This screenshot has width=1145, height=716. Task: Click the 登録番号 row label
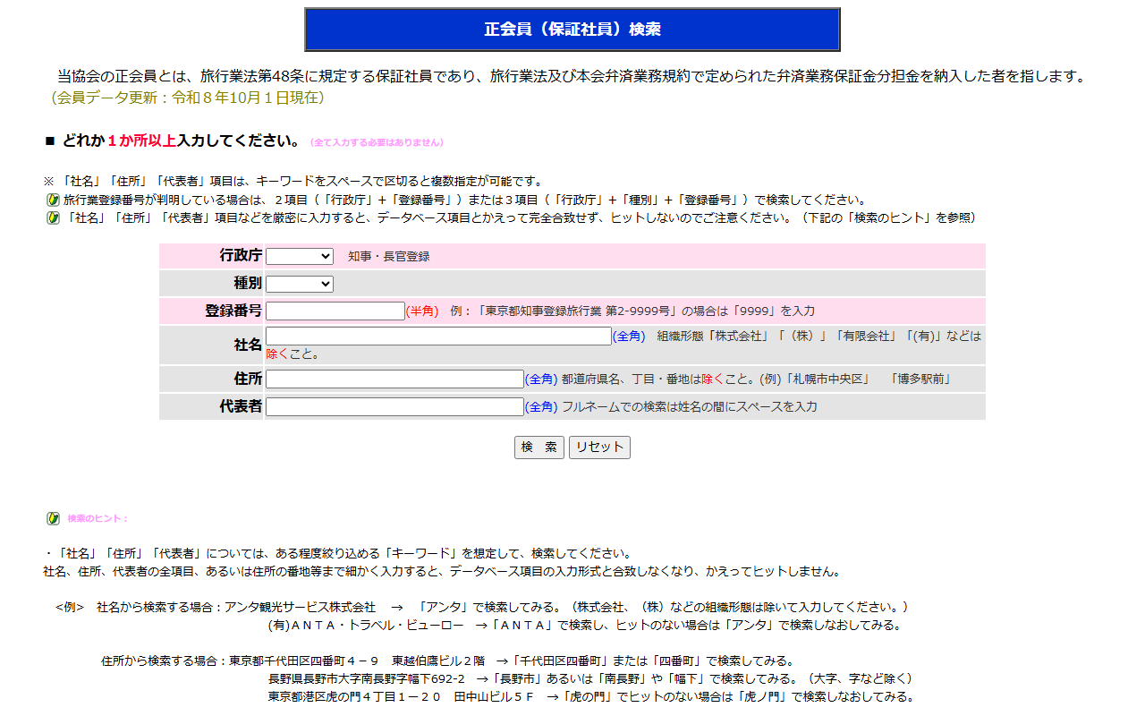click(233, 311)
